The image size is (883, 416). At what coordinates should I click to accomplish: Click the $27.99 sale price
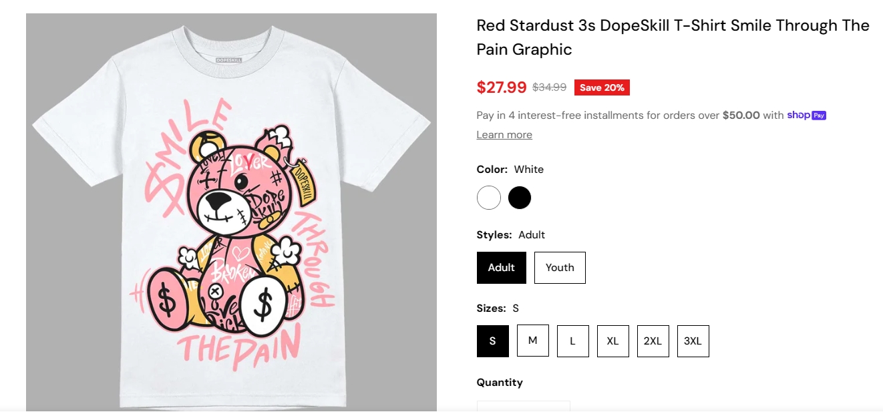click(502, 87)
